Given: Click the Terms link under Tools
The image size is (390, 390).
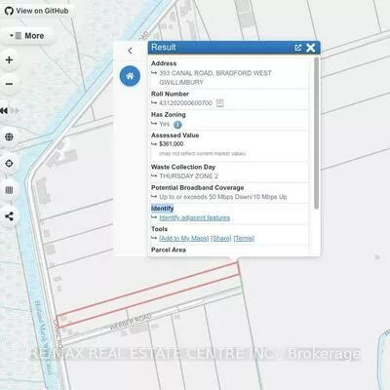Looking at the screenshot, I should [244, 238].
